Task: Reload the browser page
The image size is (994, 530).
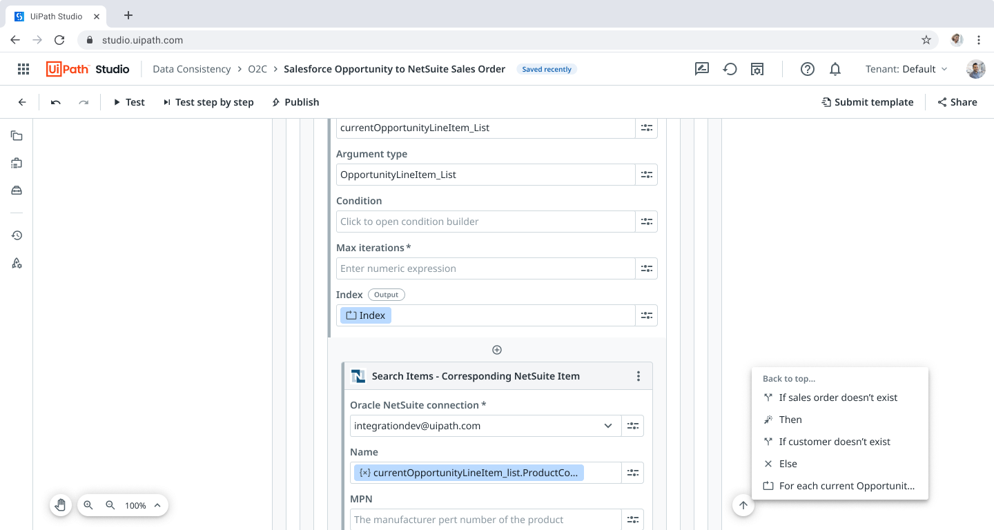Action: (x=59, y=40)
